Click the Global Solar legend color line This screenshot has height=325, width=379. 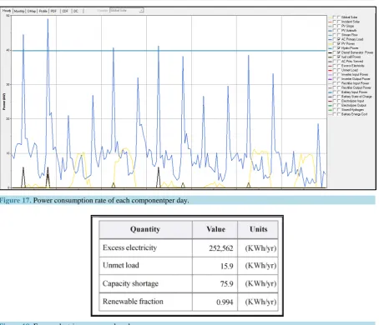(330, 17)
